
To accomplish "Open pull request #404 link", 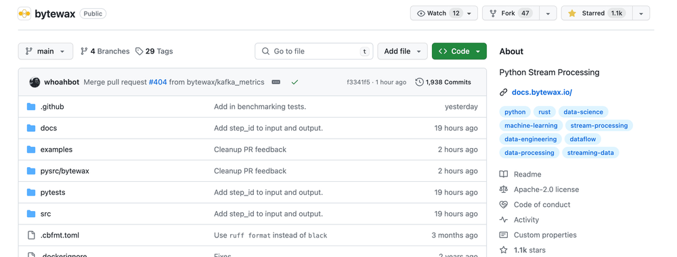I will point(158,82).
